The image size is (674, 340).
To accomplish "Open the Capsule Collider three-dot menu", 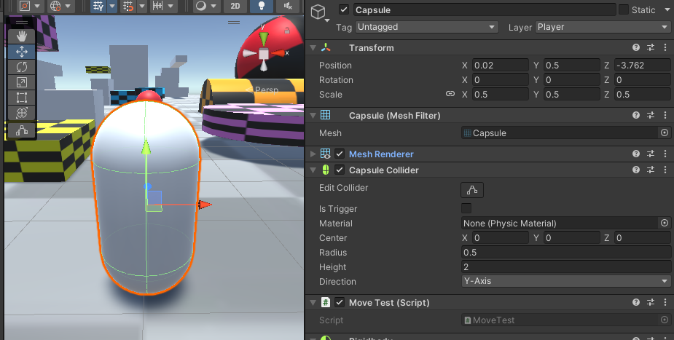I will click(665, 170).
